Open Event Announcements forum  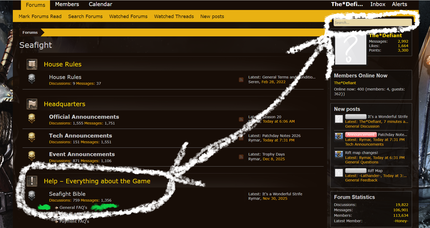pos(82,154)
